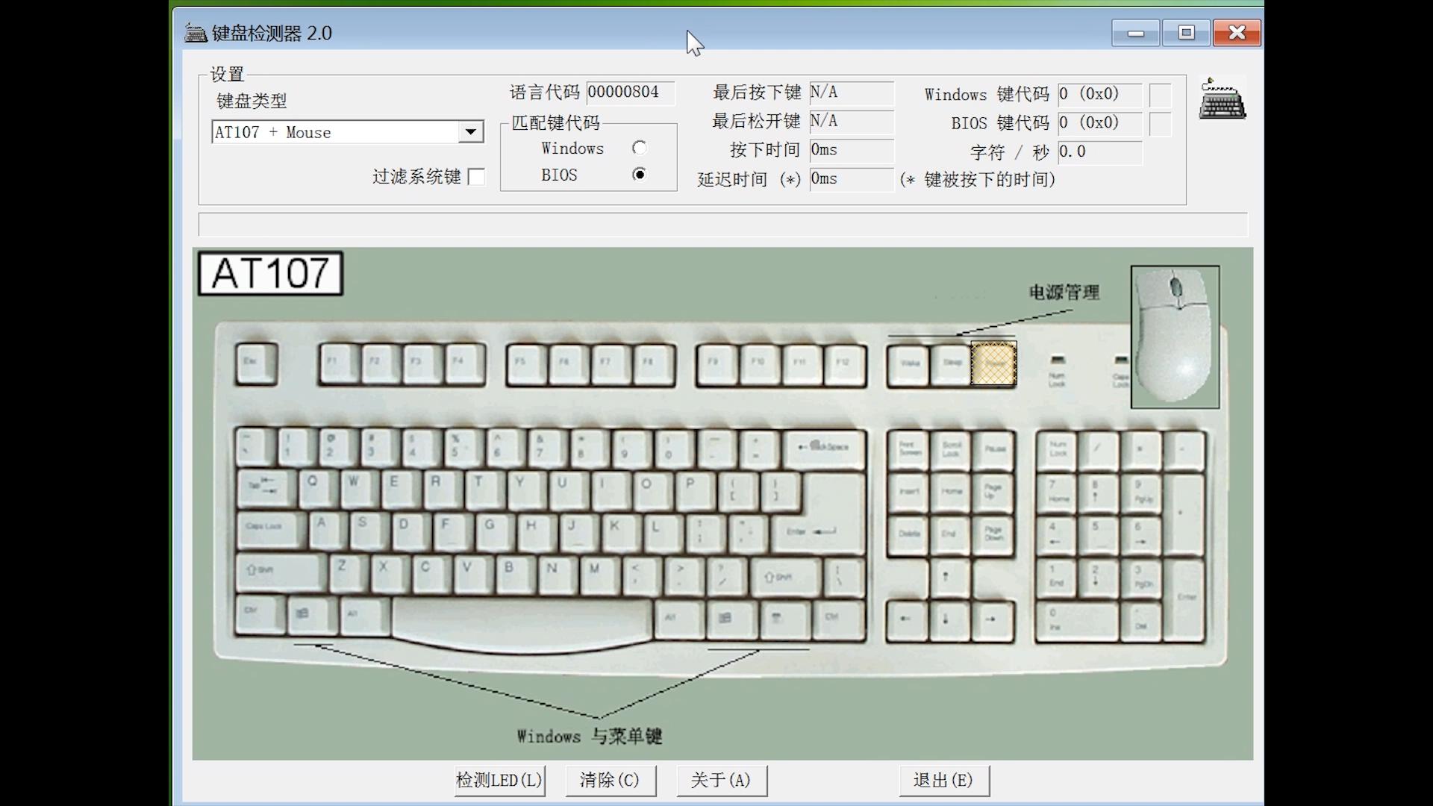1433x806 pixels.
Task: Click the Print Screen key image
Action: coord(908,450)
